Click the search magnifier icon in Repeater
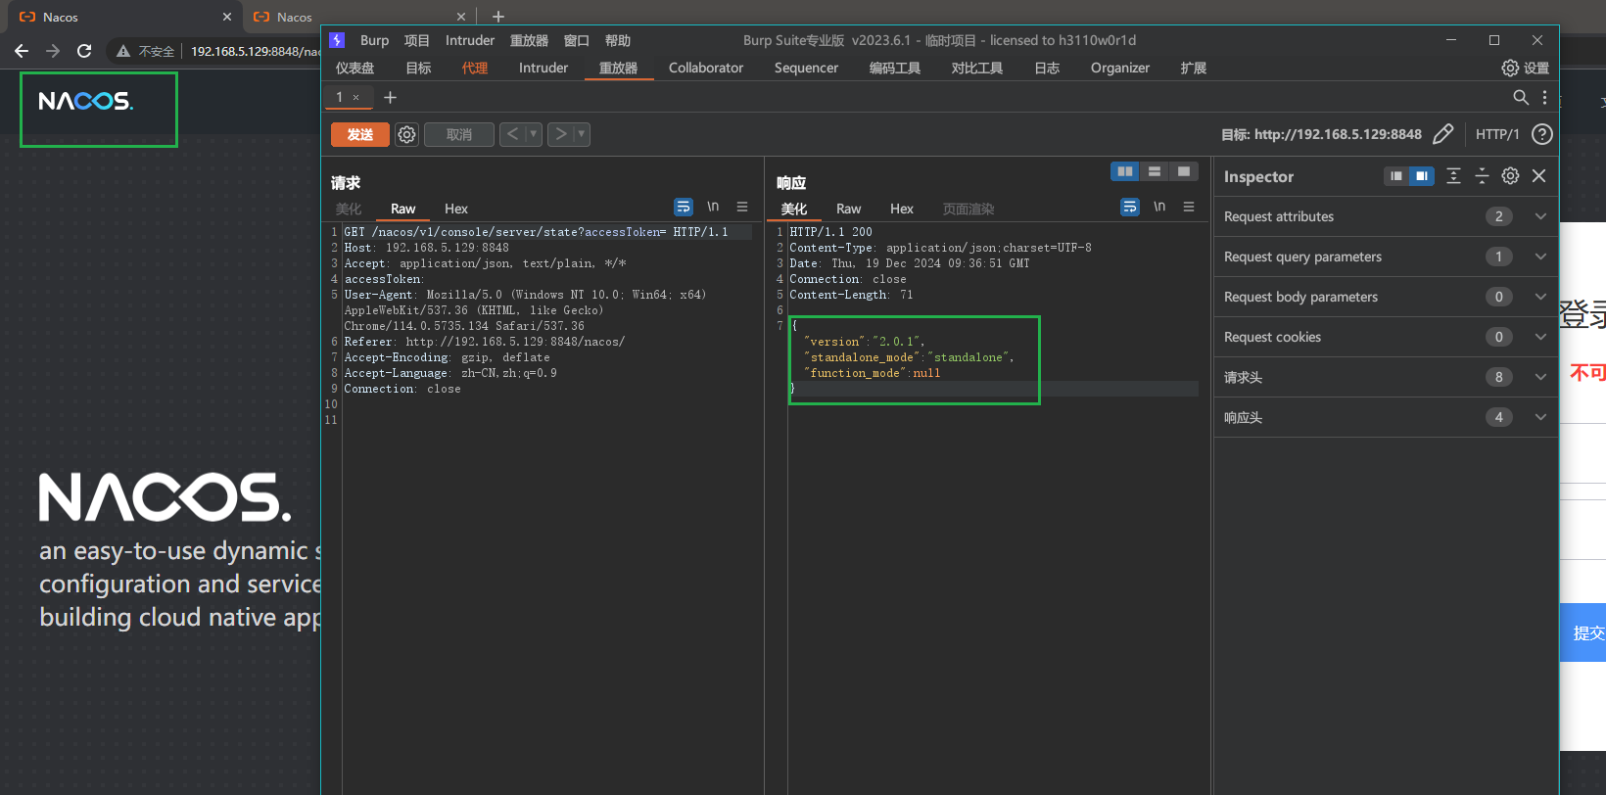The height and width of the screenshot is (795, 1606). coord(1521,97)
